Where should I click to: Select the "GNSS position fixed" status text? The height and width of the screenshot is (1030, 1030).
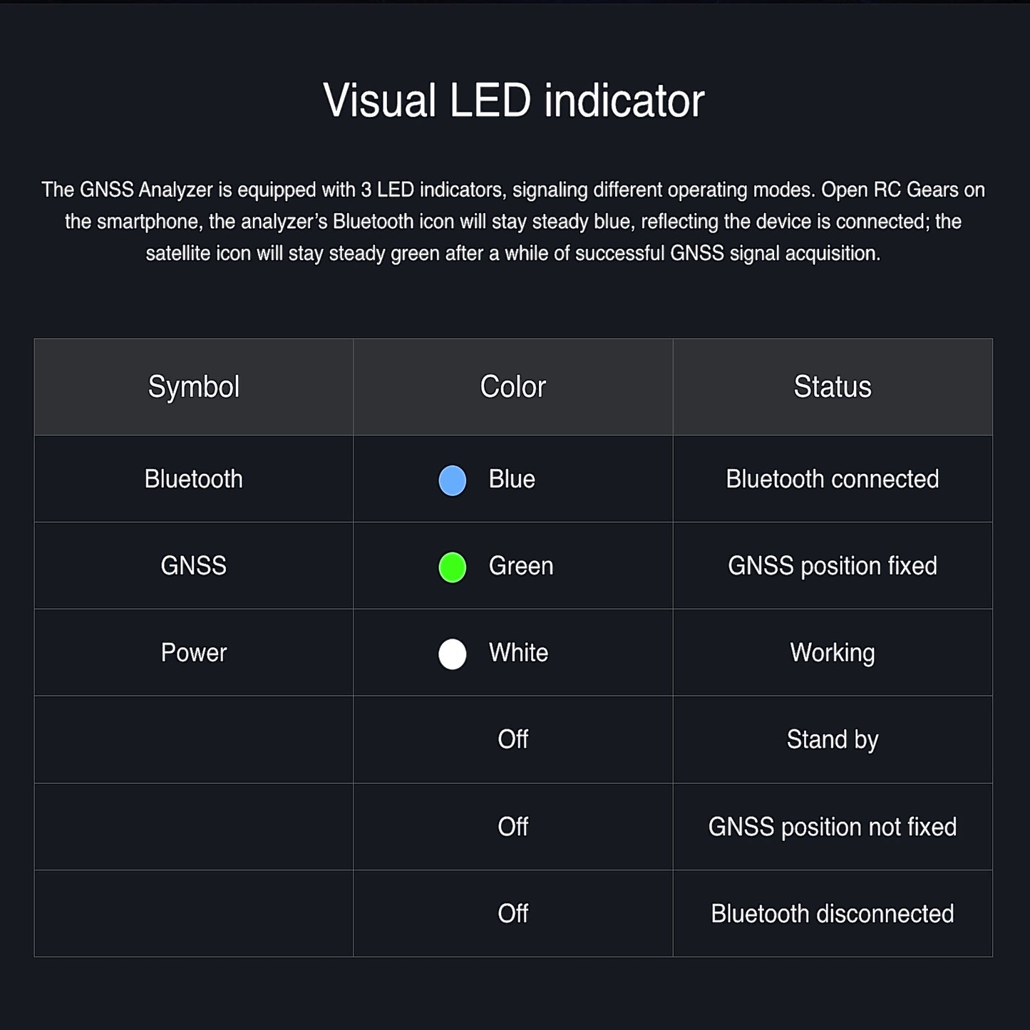pyautogui.click(x=832, y=566)
